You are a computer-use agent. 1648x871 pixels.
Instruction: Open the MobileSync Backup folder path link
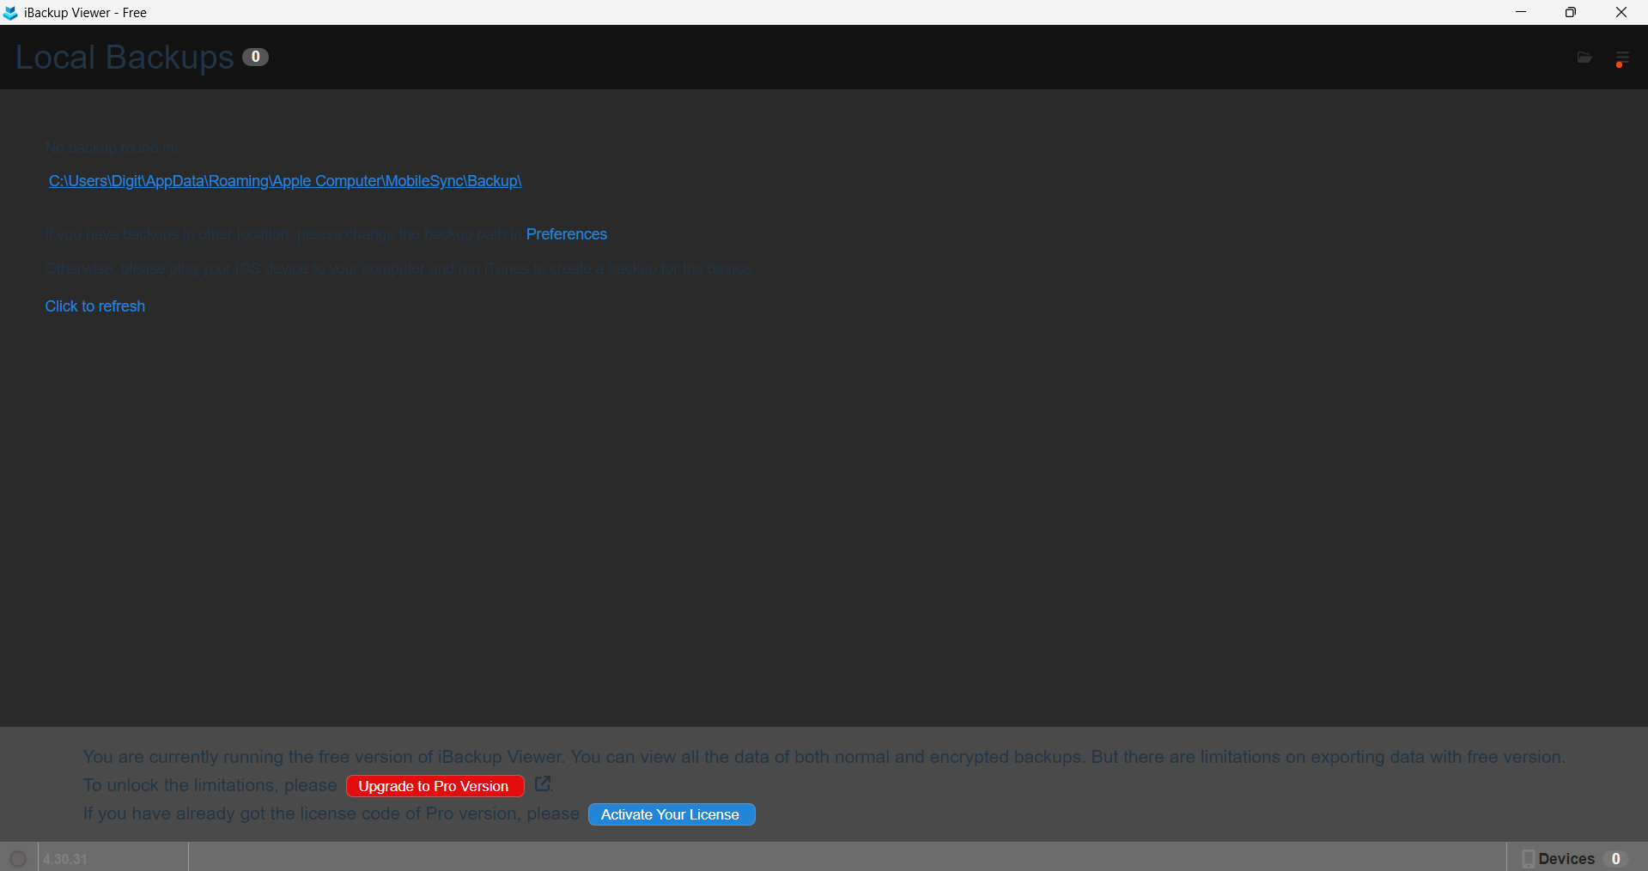tap(285, 181)
